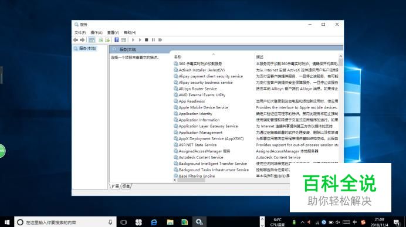Click the Export List toolbar icon
Viewport: 406px width, 227px height.
click(x=107, y=40)
